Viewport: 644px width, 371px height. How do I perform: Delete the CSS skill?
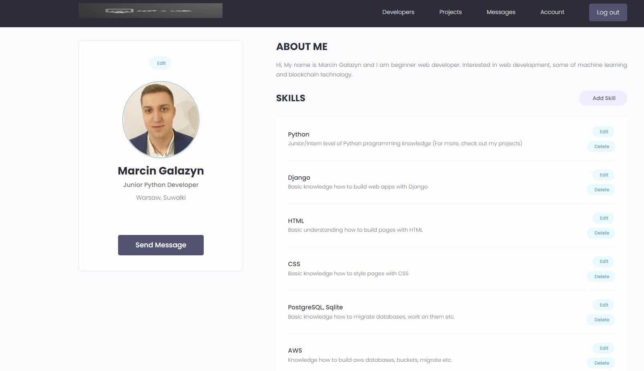601,277
